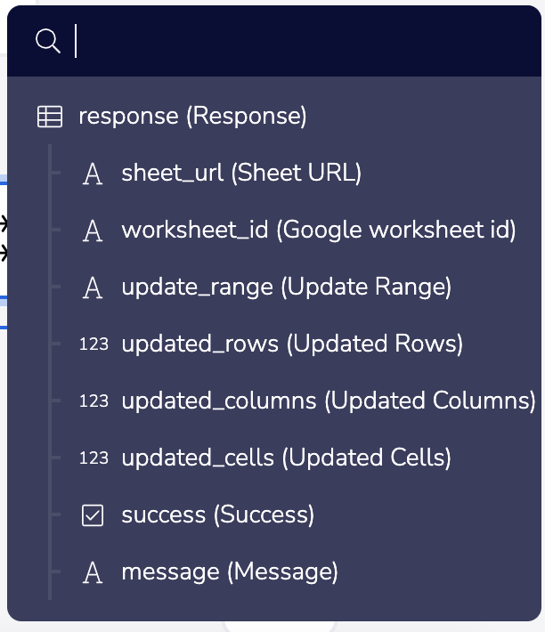Viewport: 545px width, 632px height.
Task: Click the text-type icon next to message
Action: [x=93, y=572]
